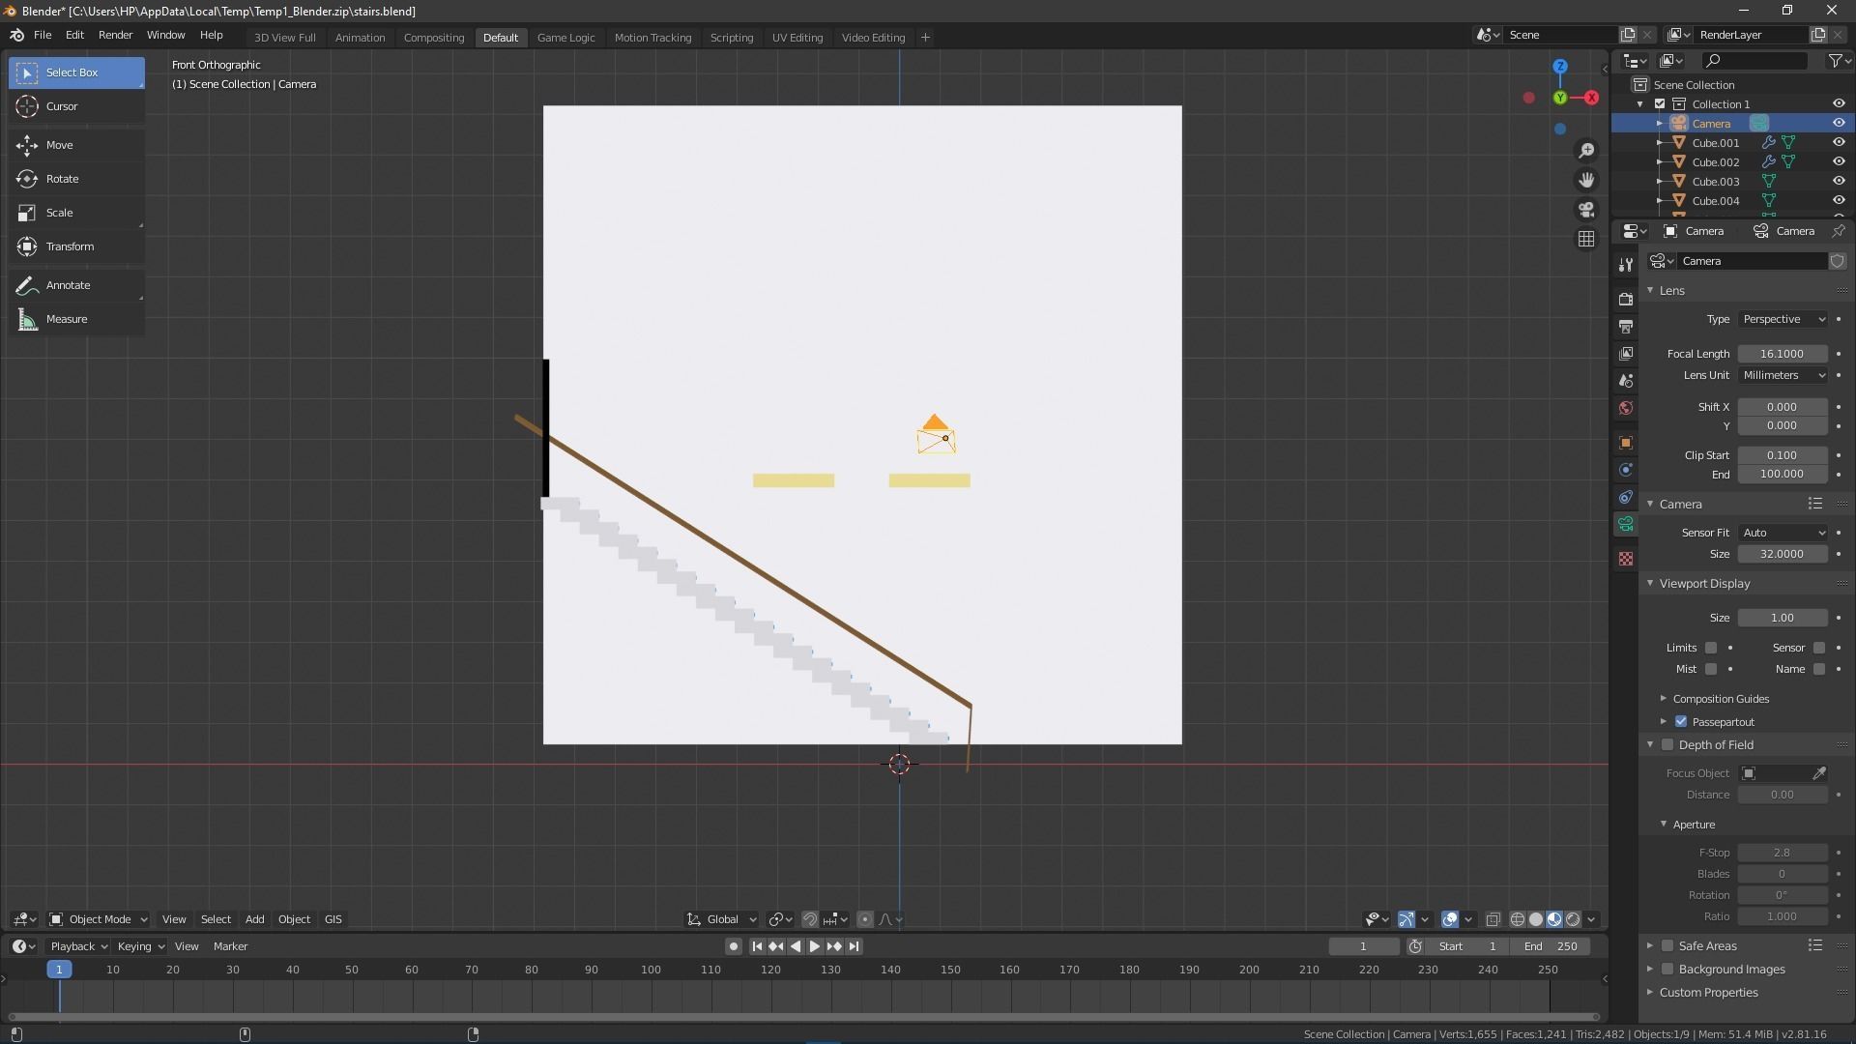Hide Cube.002 with its eye icon

1839,161
